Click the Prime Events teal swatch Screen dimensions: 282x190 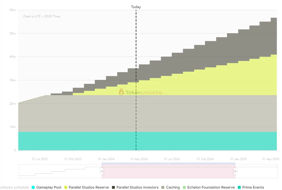pyautogui.click(x=239, y=187)
